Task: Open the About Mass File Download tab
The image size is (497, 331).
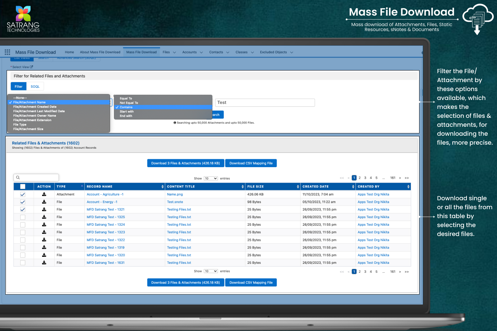Action: click(x=100, y=52)
